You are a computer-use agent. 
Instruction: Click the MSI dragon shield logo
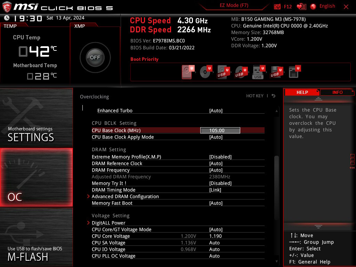(x=7, y=7)
